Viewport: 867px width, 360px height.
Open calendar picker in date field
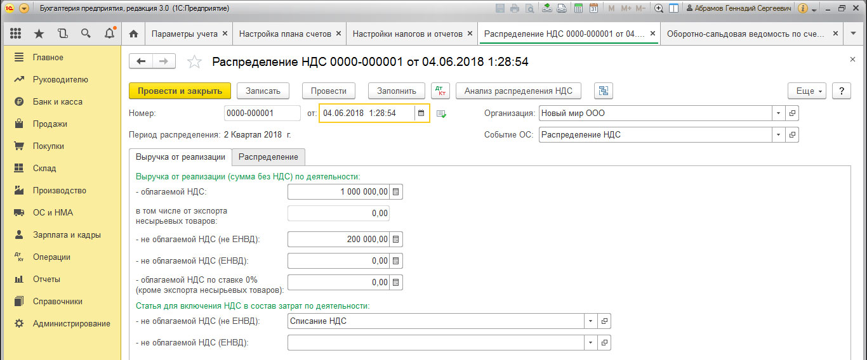(x=421, y=113)
